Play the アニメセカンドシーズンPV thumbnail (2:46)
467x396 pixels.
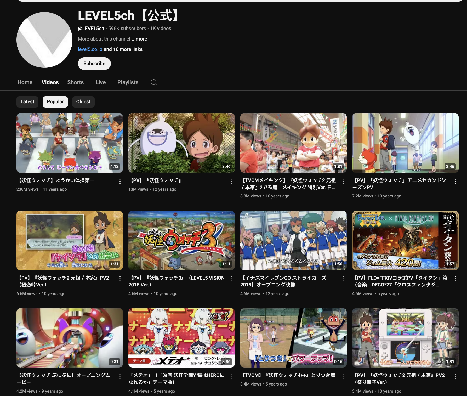(405, 143)
